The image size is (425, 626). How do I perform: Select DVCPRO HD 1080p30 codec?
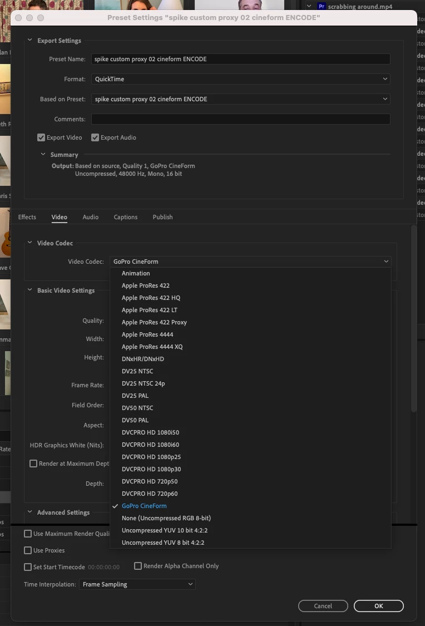[x=251, y=469]
